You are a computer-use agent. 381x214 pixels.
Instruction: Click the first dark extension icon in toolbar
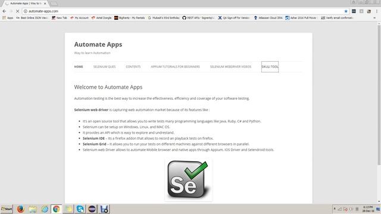[x=354, y=11]
